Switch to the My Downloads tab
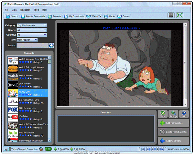The width and height of the screenshot is (194, 155). (74, 16)
